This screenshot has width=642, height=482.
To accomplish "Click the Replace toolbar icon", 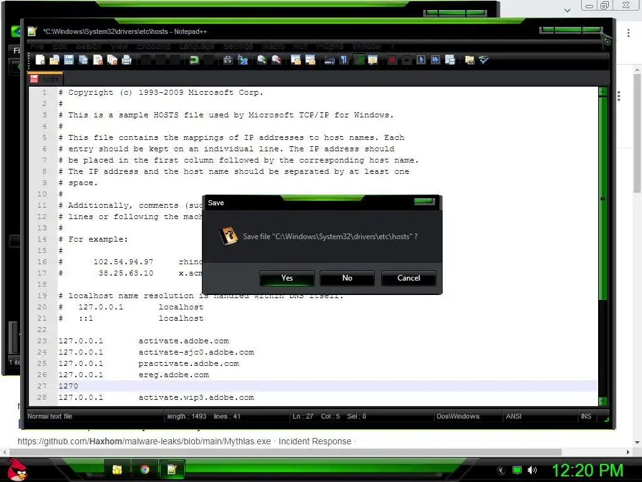I will coord(243,60).
